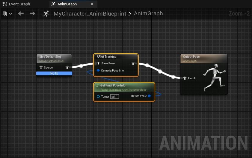Screen dimensions: 252x158
Task: Open the bookmarks dropdown in the toolbar
Action: coord(8,14)
